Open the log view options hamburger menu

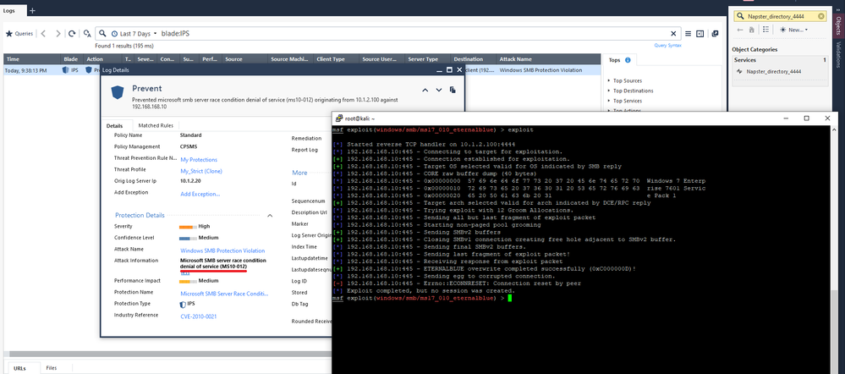(x=689, y=33)
